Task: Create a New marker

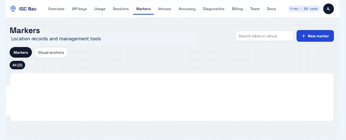Action: tap(315, 36)
